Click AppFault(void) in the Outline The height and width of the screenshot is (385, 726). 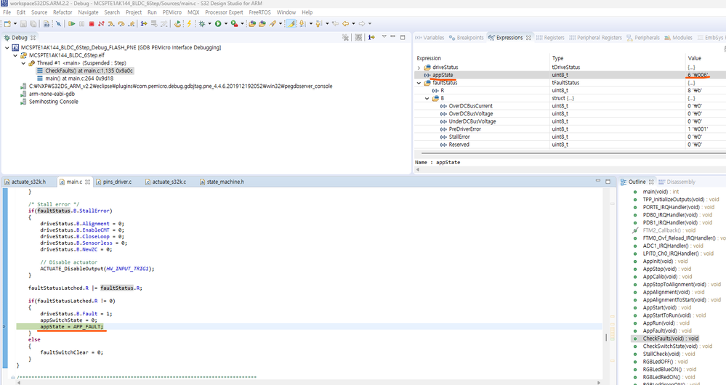pos(662,331)
